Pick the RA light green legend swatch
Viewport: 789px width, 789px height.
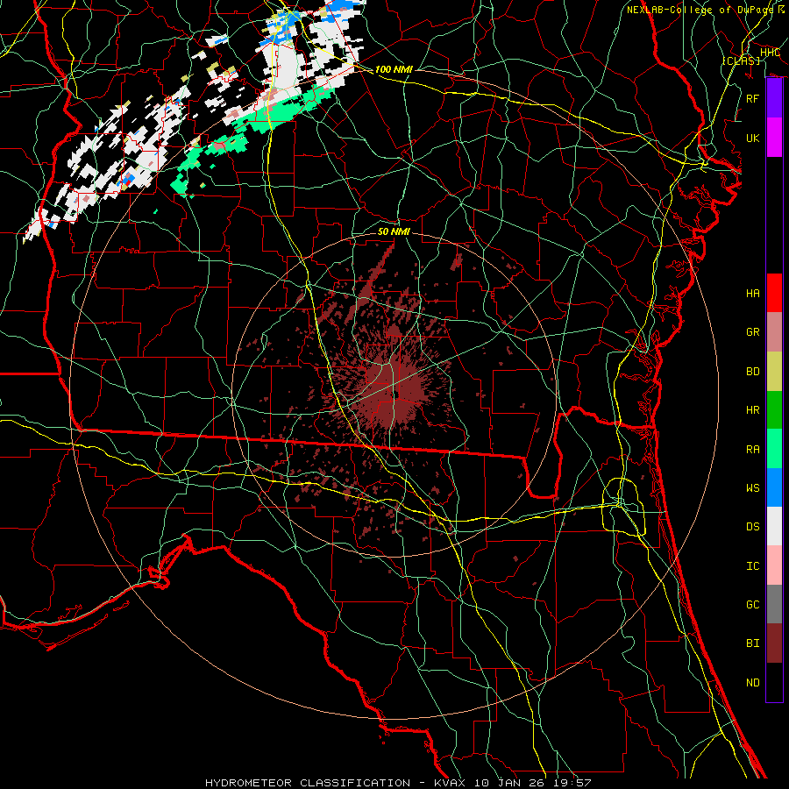point(774,448)
